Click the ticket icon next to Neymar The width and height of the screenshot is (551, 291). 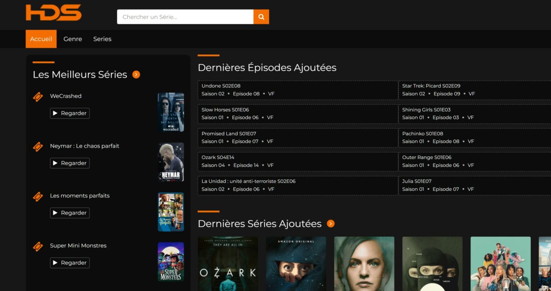coord(38,147)
